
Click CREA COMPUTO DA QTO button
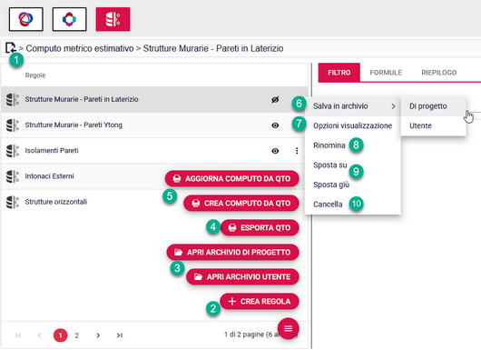[241, 203]
